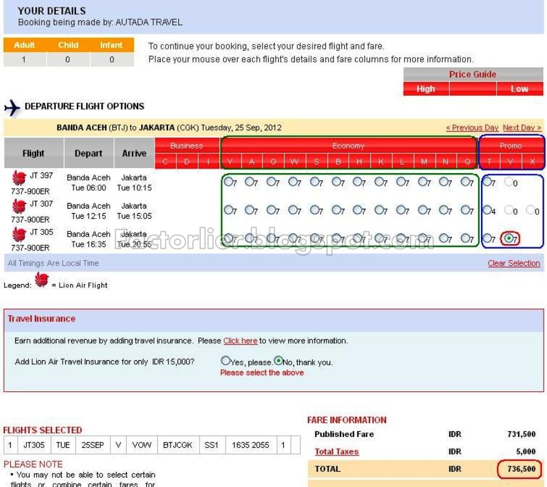Click arrival time Tue 15:05
547x487 pixels.
(x=134, y=216)
